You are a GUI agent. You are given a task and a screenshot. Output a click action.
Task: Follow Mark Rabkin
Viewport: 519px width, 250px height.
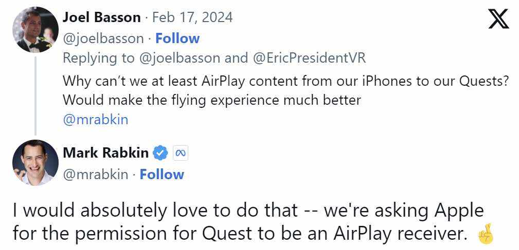coord(162,175)
